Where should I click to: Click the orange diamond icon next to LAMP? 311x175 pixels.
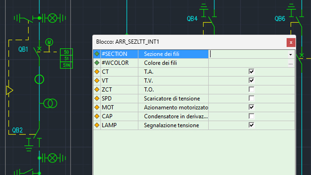(x=97, y=125)
